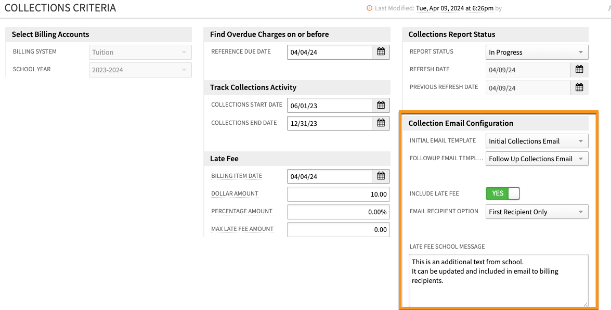Click the Percentage Amount value field
Screen dimensions: 611x310
(338, 212)
